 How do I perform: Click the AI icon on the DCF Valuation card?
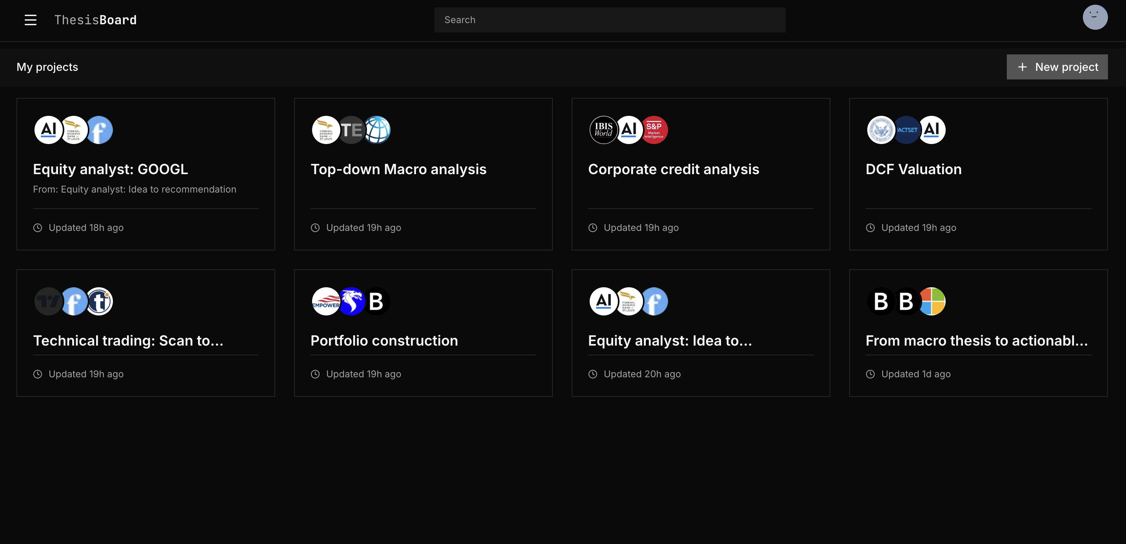coord(932,130)
